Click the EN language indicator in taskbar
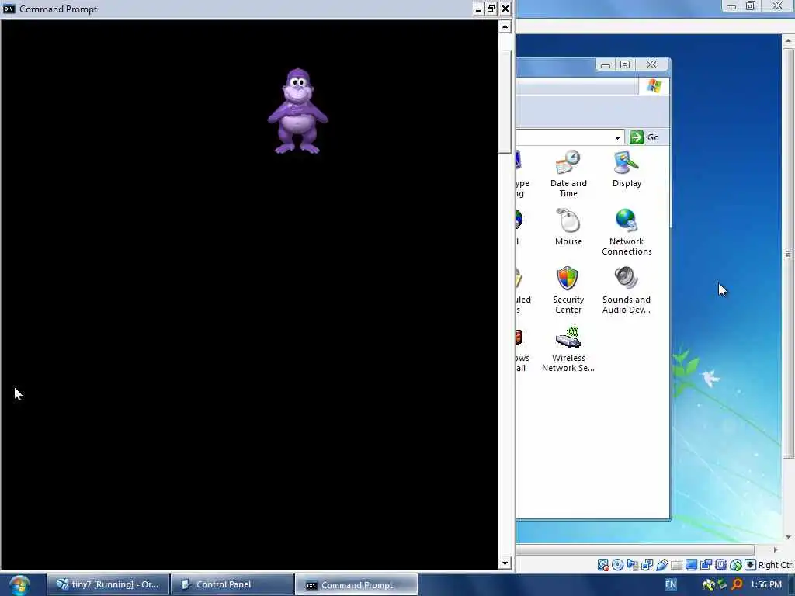The width and height of the screenshot is (795, 596). 670,584
